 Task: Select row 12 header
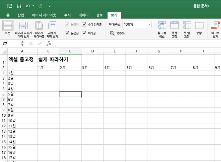coord(4,126)
